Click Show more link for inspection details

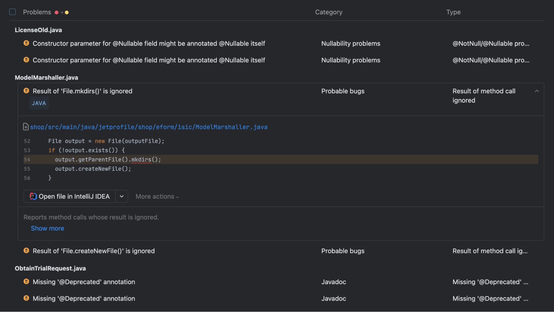(x=47, y=228)
